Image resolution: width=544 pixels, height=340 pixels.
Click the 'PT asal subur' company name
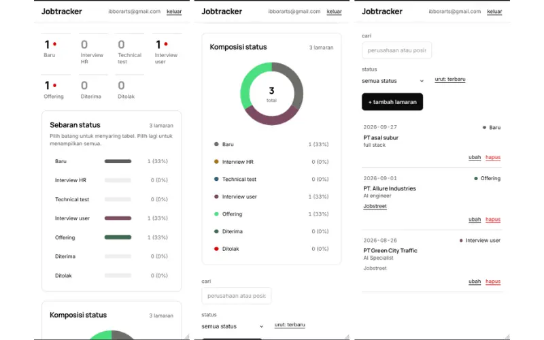click(381, 138)
